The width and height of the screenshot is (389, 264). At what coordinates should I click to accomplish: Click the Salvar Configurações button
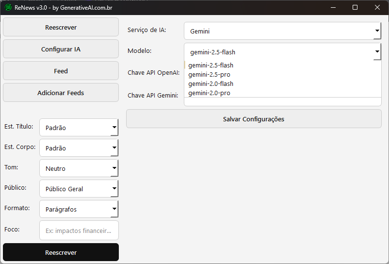(254, 119)
